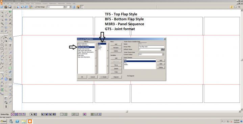Open the Windows Start menu
The width and height of the screenshot is (243, 124).
[4, 121]
